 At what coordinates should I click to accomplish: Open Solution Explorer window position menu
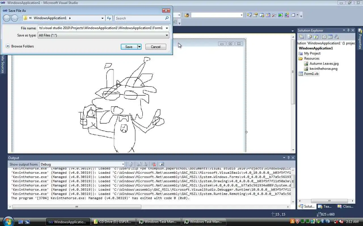pyautogui.click(x=344, y=30)
